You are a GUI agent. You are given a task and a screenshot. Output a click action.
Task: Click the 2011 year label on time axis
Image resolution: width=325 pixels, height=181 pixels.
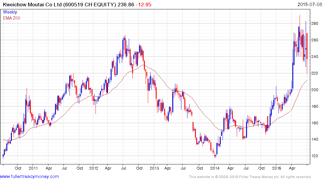click(x=33, y=168)
